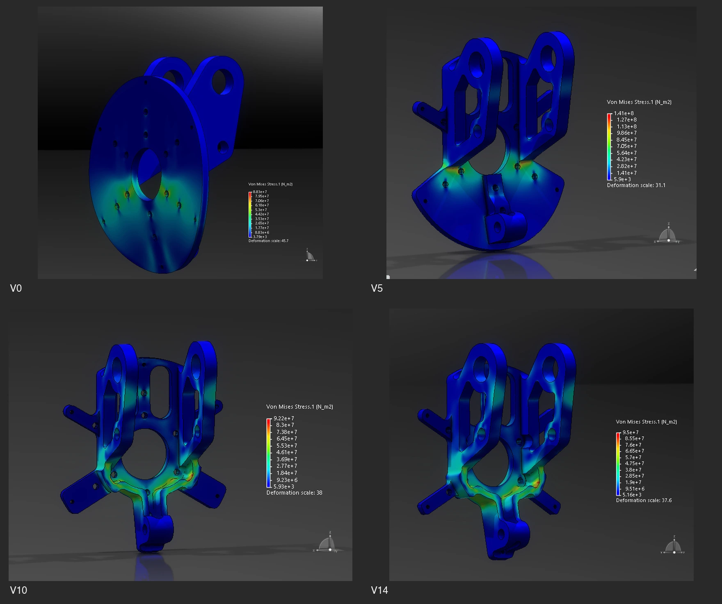Click 'Deformation scale: 37.6' text
The width and height of the screenshot is (722, 604).
point(644,501)
